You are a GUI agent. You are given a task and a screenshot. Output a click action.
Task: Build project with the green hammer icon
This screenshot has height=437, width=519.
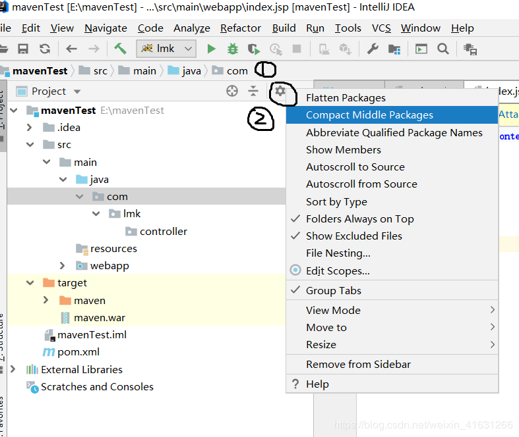(x=120, y=49)
